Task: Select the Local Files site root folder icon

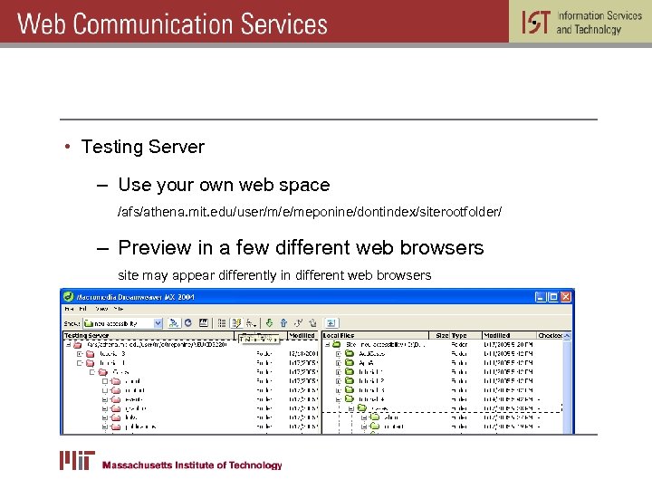Action: point(337,345)
